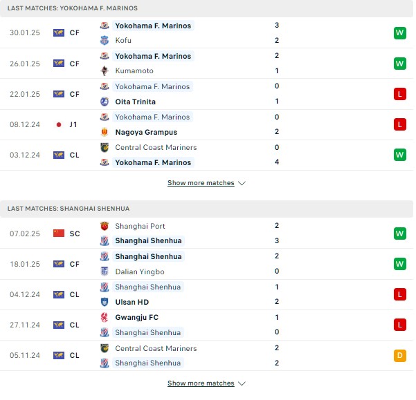Image resolution: width=416 pixels, height=400 pixels.
Task: Open Show more matches under Yokohama list
Action: [x=201, y=183]
